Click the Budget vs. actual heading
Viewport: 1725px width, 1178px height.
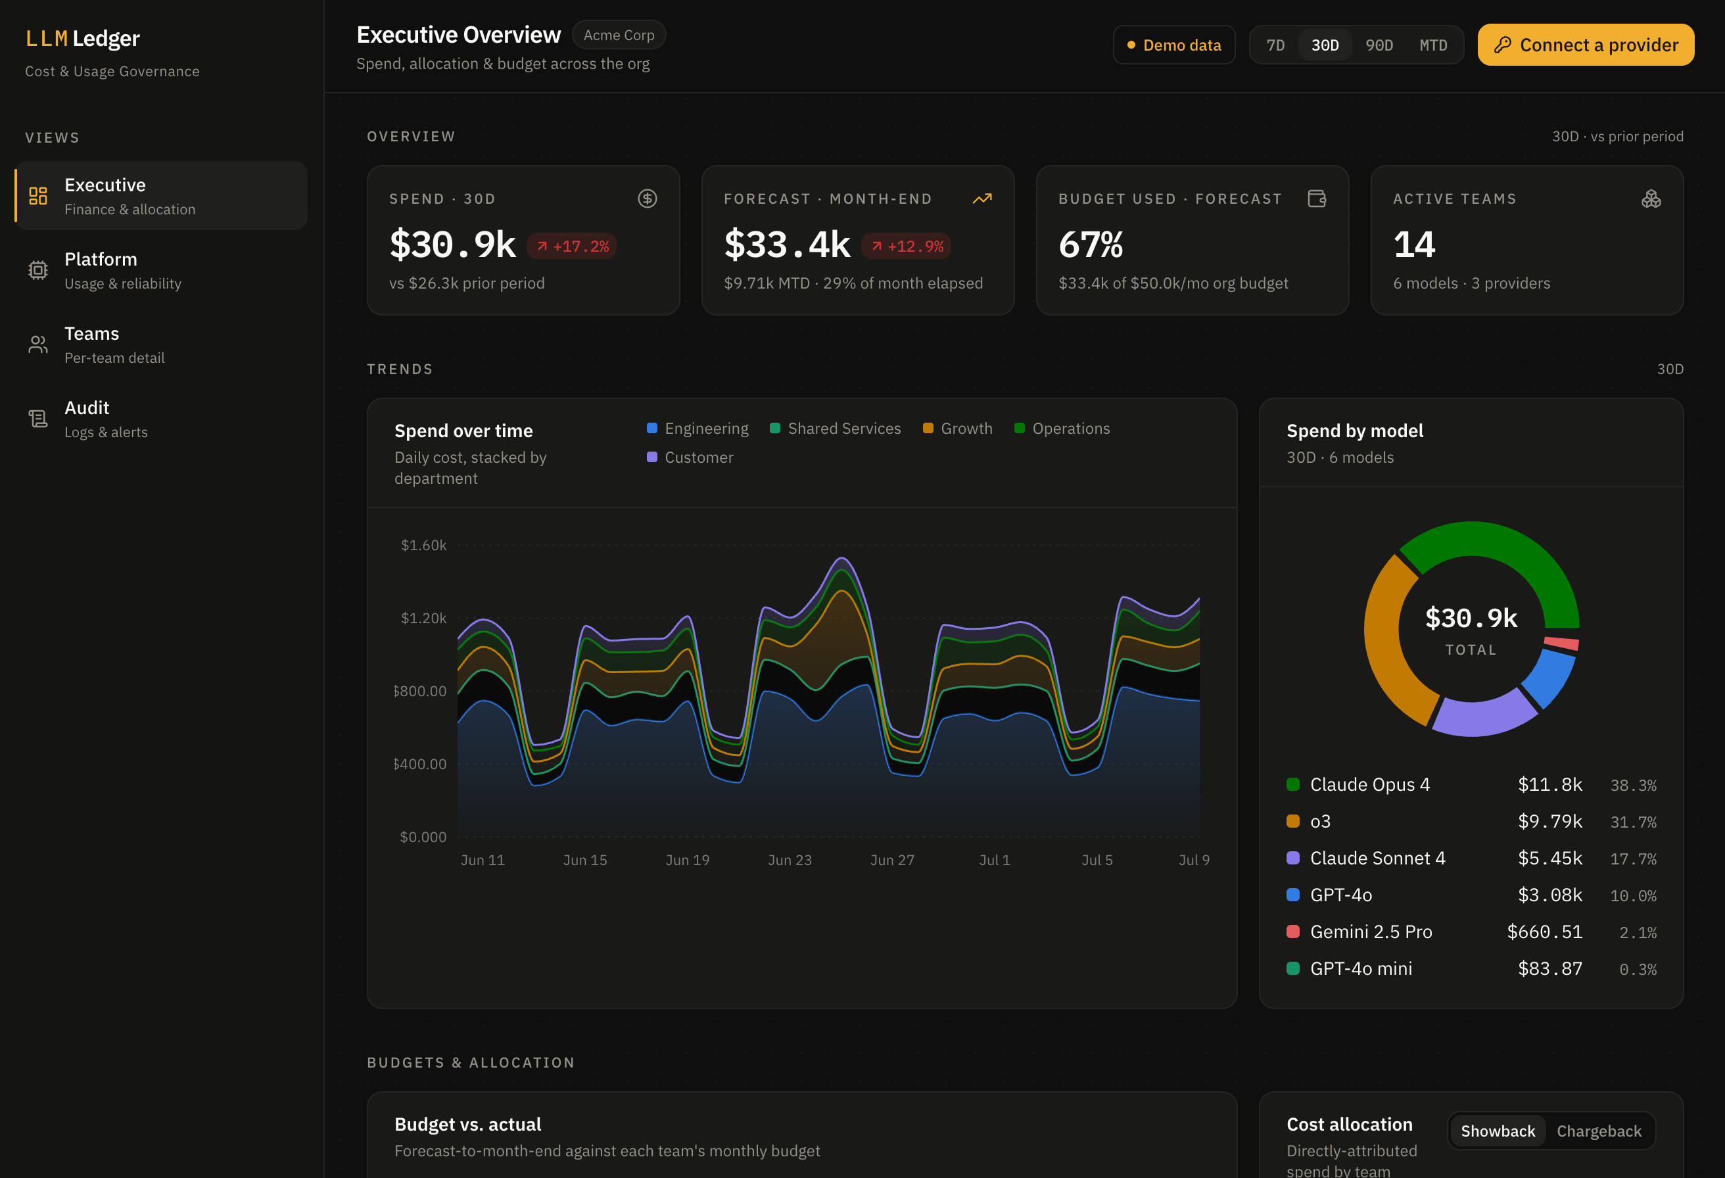coord(467,1124)
